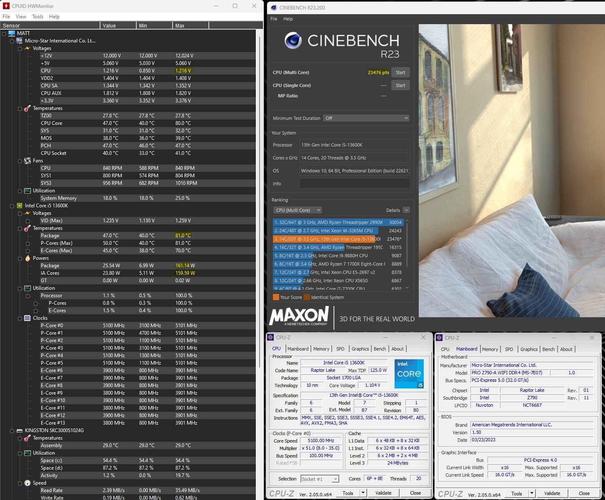
Task: Switch to Bench tab in left CPU-Z
Action: pyautogui.click(x=380, y=349)
